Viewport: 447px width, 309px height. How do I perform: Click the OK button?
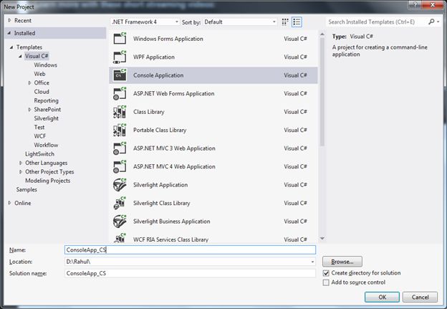point(382,297)
